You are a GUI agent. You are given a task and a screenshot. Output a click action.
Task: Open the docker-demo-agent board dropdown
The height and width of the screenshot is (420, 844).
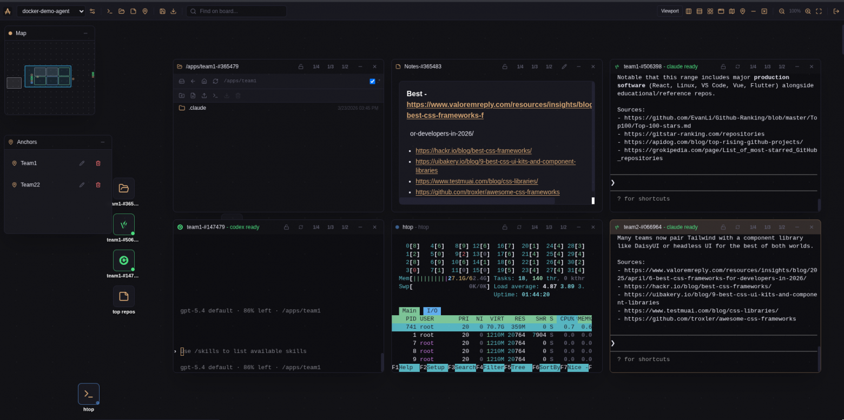51,11
